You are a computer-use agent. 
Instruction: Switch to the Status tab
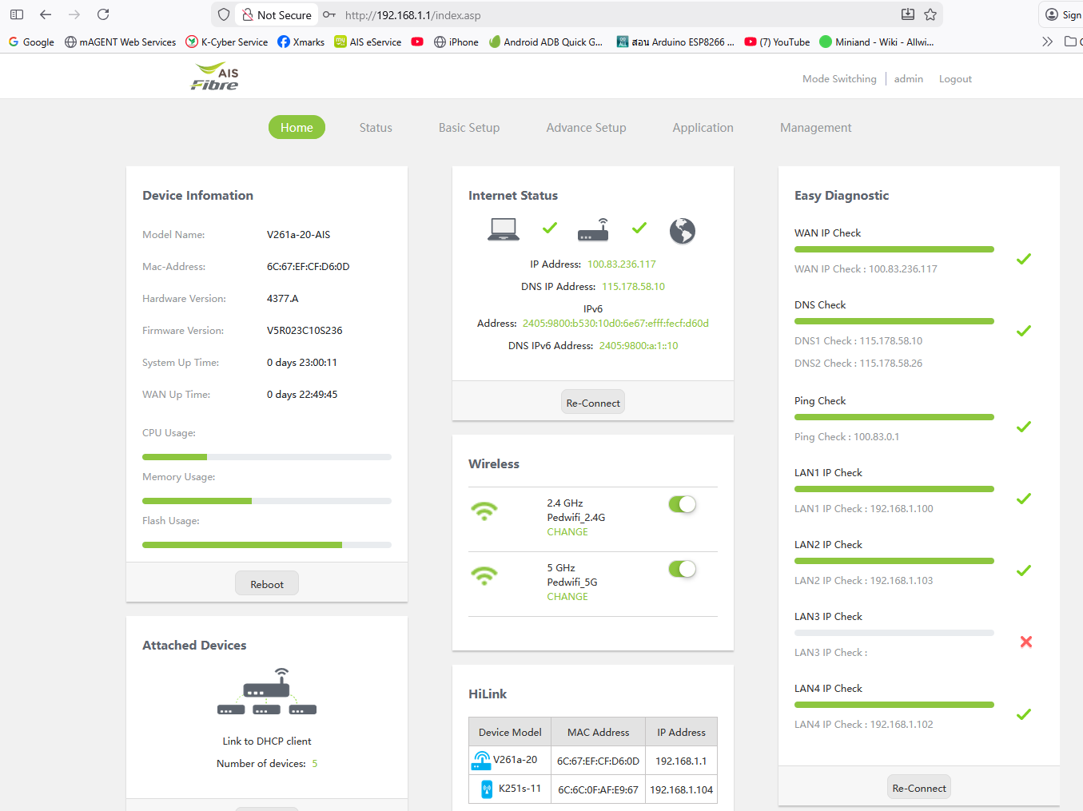pos(376,128)
